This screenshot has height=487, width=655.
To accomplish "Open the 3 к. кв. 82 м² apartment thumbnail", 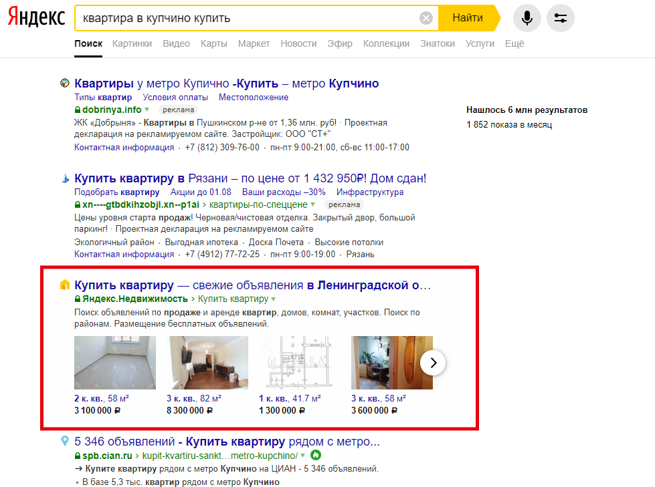I will pyautogui.click(x=207, y=363).
